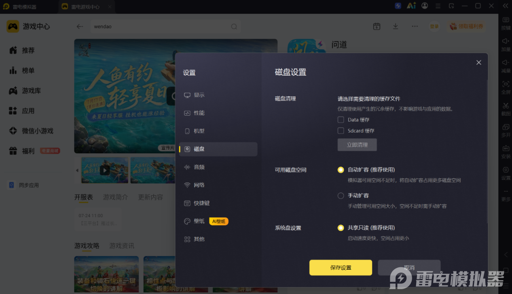Click the 取消 button
This screenshot has height=294, width=512.
point(409,268)
